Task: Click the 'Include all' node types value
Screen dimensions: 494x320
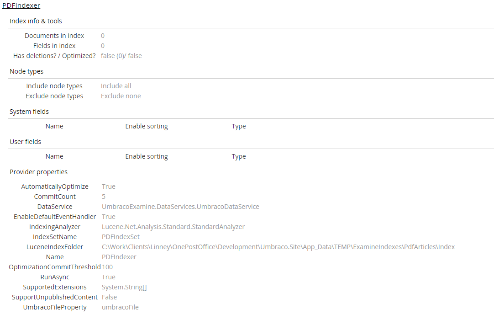Action: pos(116,86)
